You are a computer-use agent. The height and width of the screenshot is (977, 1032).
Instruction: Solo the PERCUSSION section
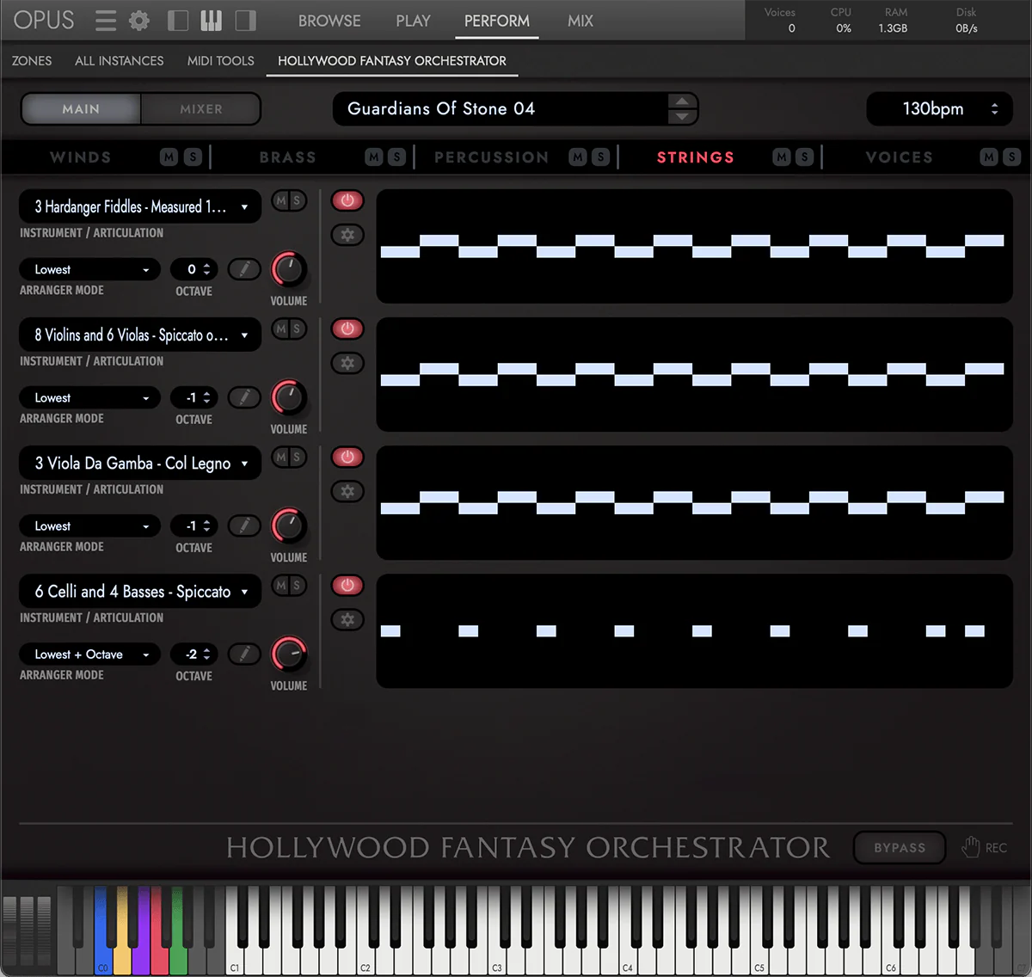pyautogui.click(x=600, y=157)
